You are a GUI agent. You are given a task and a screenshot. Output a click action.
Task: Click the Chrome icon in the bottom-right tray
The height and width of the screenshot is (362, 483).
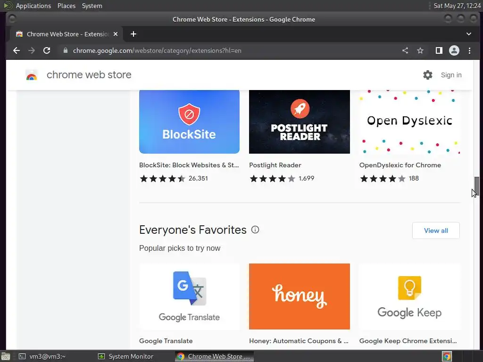point(447,356)
